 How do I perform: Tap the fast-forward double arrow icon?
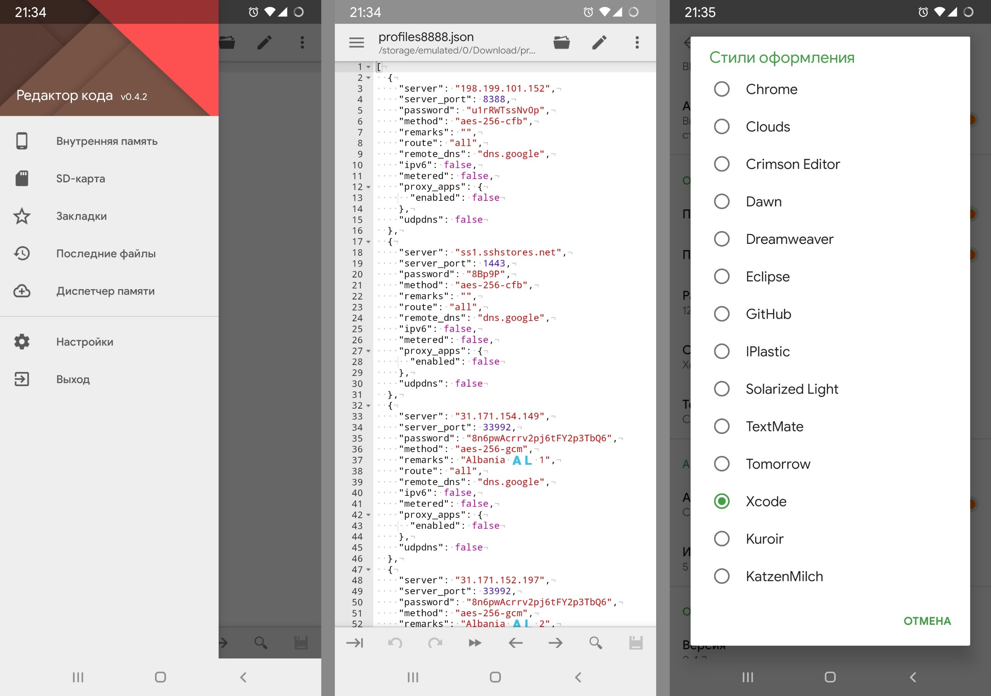[x=475, y=643]
